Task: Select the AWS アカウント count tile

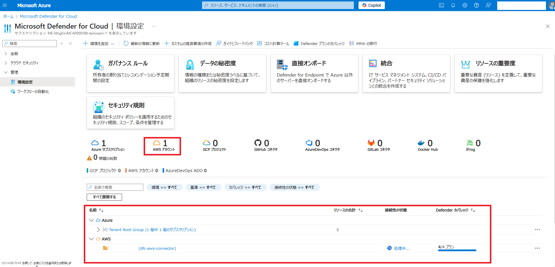Action: coord(164,146)
